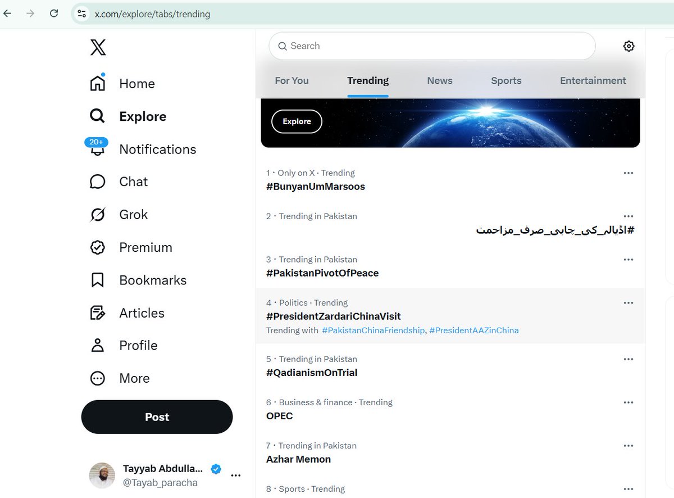Screen dimensions: 674x498
Task: Open the #BunyanUmMarsoos trend
Action: click(316, 187)
